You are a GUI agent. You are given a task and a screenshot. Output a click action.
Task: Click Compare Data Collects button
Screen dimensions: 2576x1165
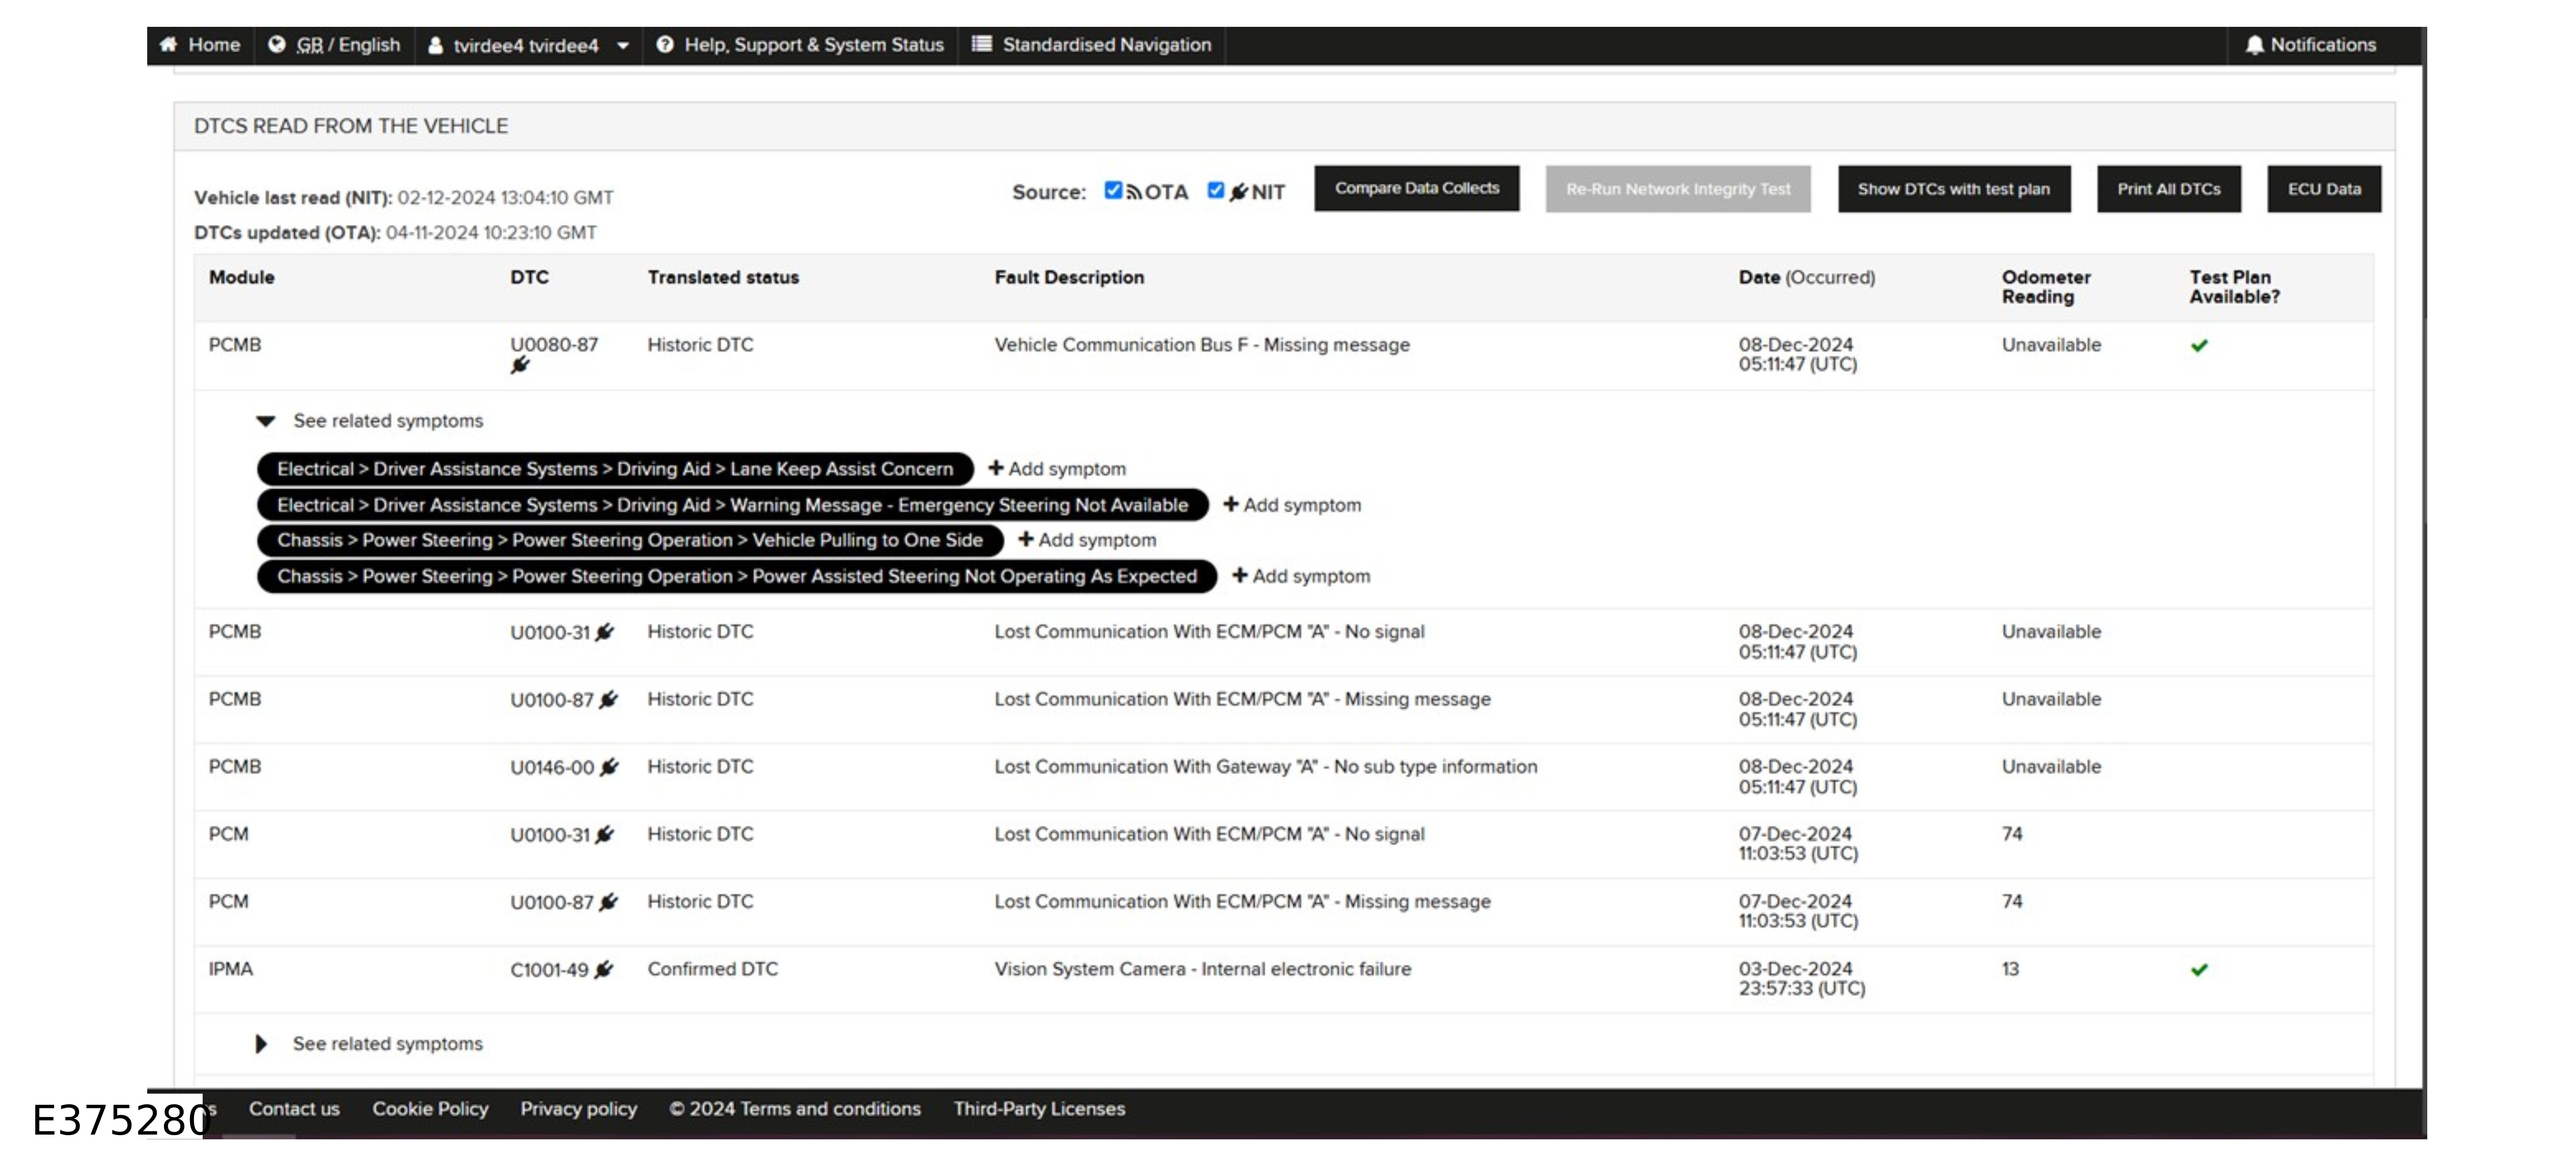click(1416, 189)
